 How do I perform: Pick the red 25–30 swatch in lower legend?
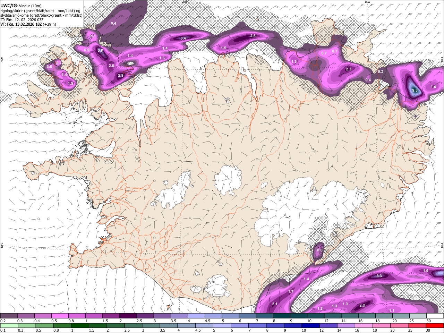tap(417, 325)
